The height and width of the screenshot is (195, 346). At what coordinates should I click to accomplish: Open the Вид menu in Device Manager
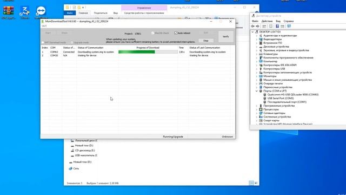coord(278,21)
